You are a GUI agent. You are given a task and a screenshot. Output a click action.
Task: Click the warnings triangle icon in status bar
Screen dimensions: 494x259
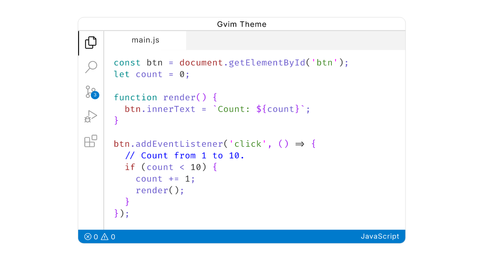(x=105, y=237)
